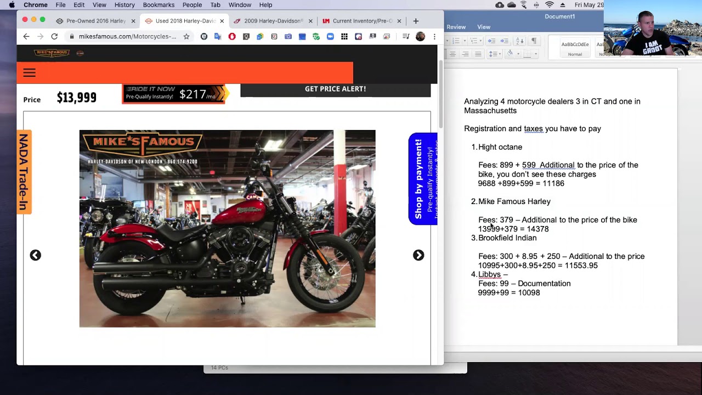Toggle paragraph marks in Word

pyautogui.click(x=534, y=41)
